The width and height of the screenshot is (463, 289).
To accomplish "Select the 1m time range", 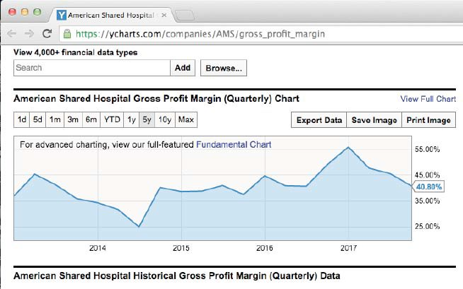I will pyautogui.click(x=55, y=119).
